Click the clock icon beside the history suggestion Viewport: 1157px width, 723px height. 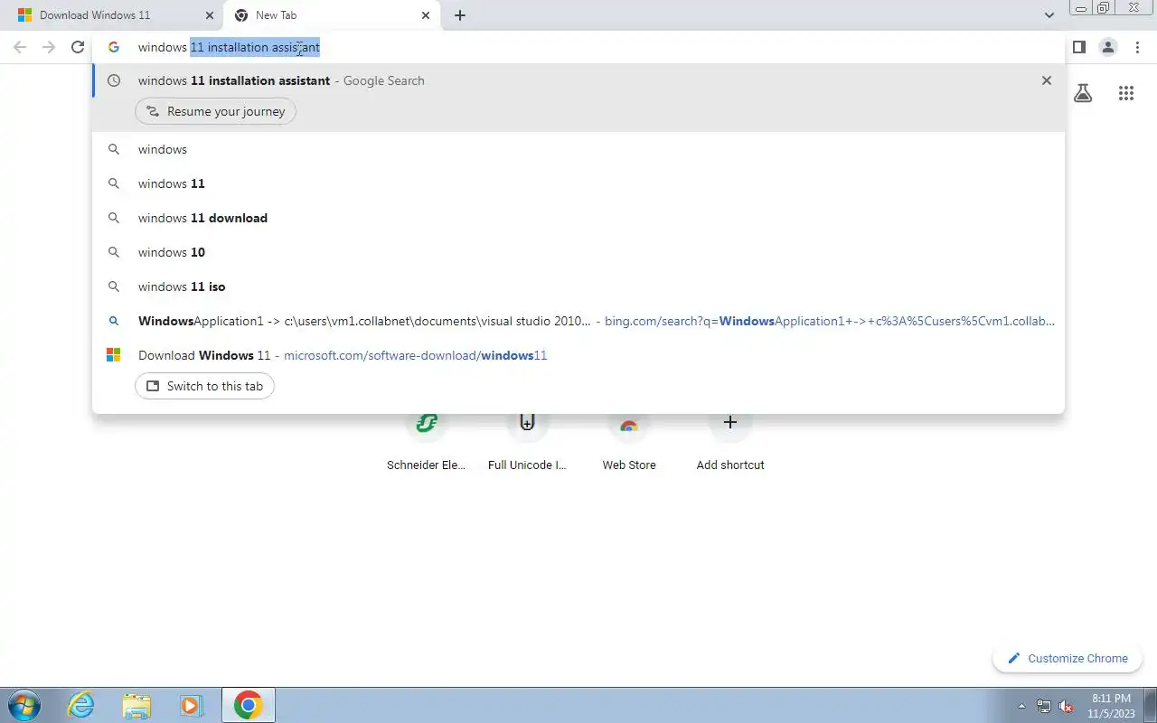(x=114, y=80)
